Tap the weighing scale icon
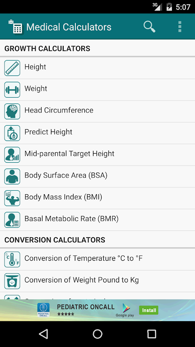This screenshot has width=195, height=347. pos(12,281)
